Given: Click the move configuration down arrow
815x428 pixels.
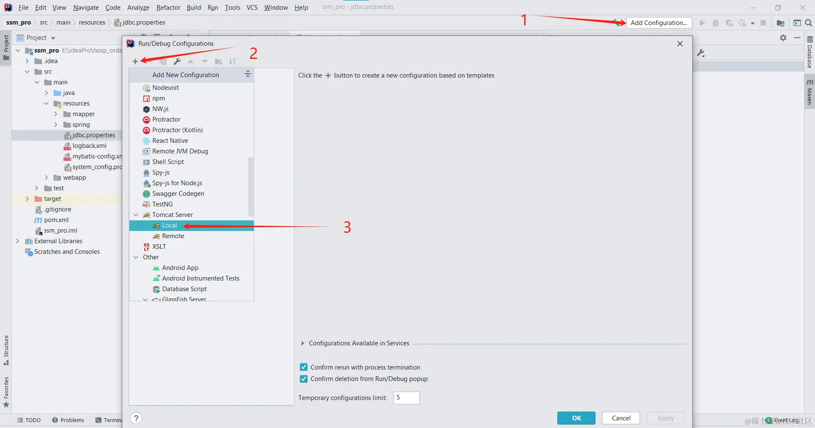Looking at the screenshot, I should point(205,61).
